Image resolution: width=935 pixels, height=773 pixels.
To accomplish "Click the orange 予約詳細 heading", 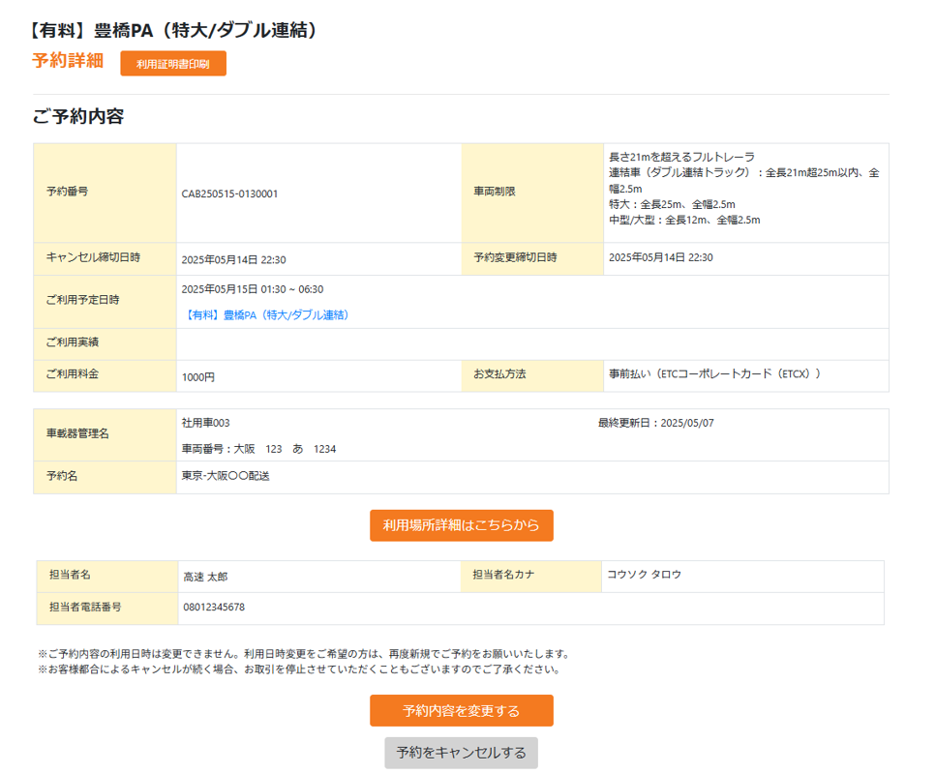I will (x=68, y=61).
